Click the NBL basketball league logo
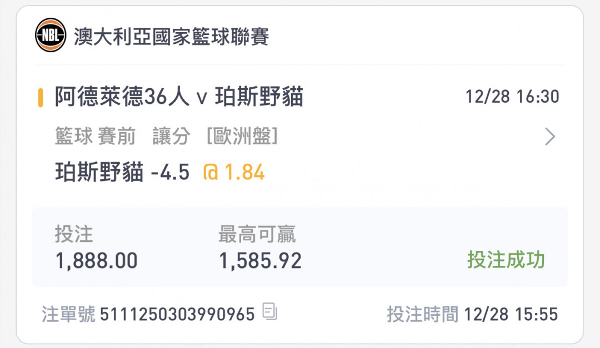Image resolution: width=600 pixels, height=348 pixels. coord(51,35)
